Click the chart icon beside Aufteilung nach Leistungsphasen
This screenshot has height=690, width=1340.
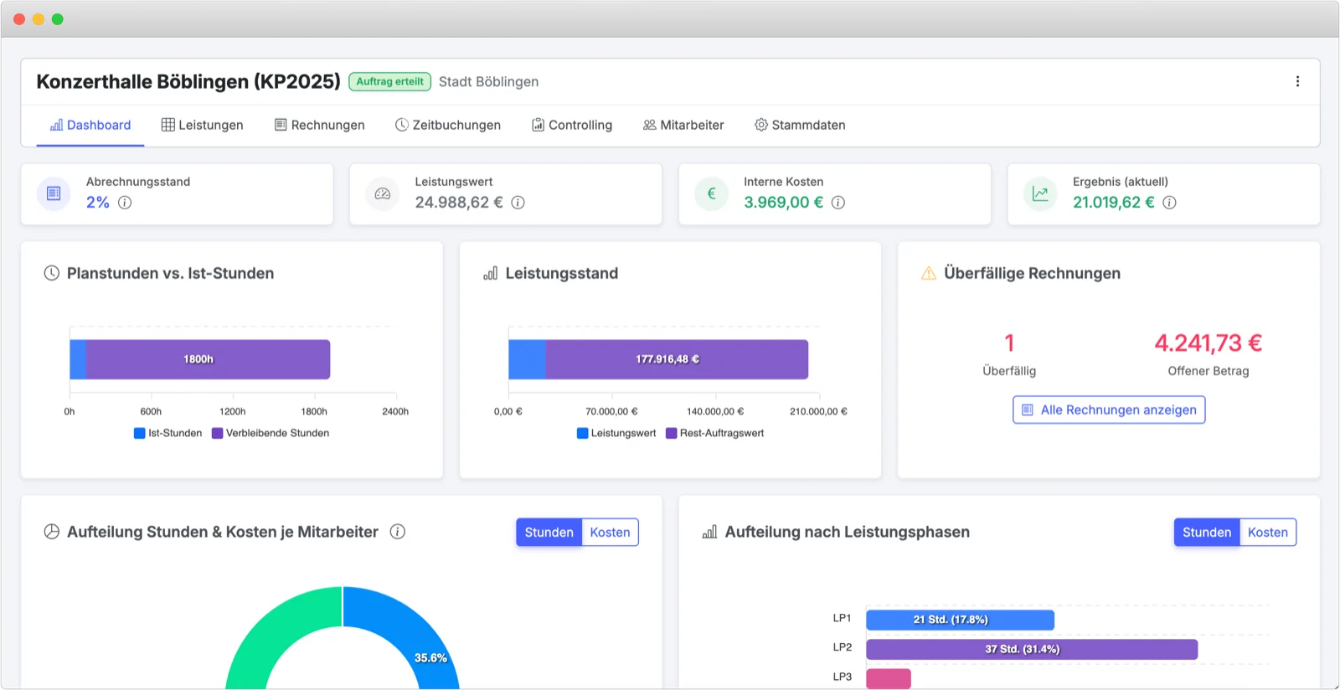point(709,532)
